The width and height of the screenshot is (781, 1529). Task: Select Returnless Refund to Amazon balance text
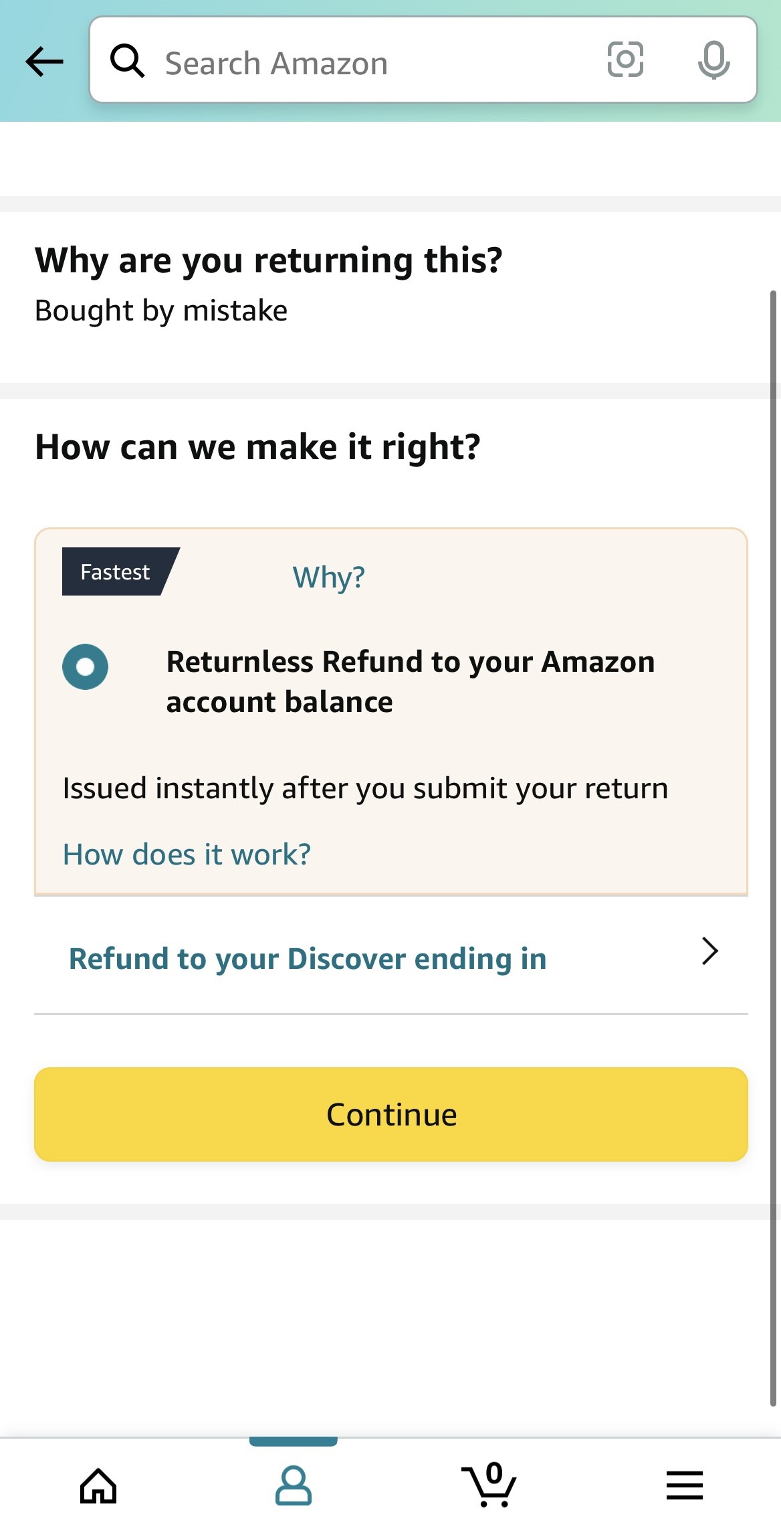click(x=411, y=682)
